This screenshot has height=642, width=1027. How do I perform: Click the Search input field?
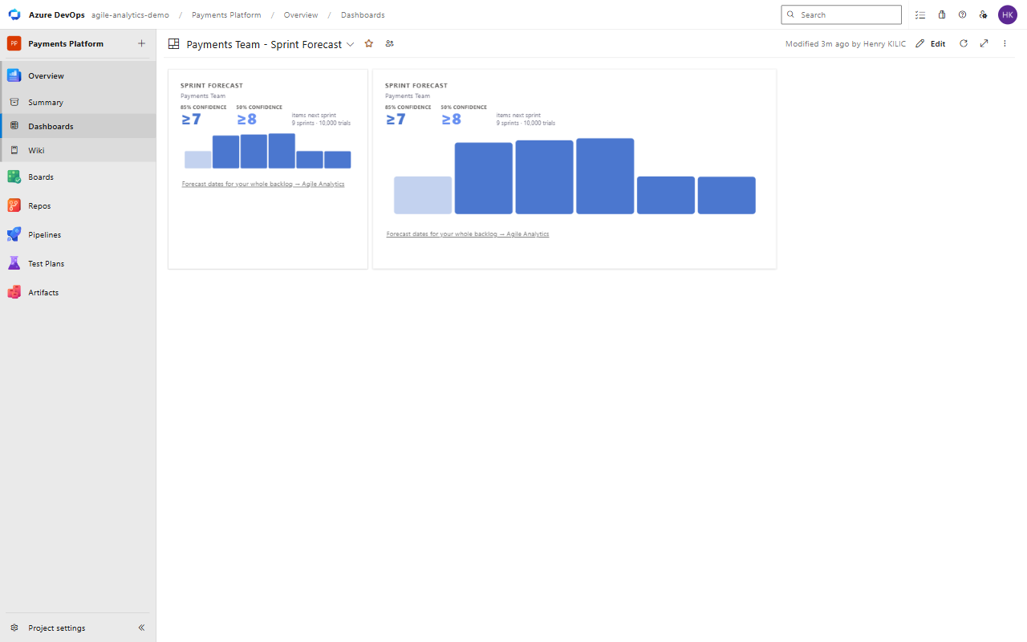tap(841, 14)
